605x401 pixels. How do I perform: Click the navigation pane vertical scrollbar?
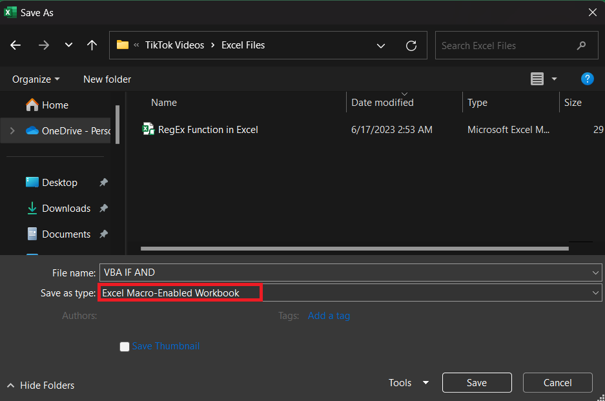tap(118, 124)
